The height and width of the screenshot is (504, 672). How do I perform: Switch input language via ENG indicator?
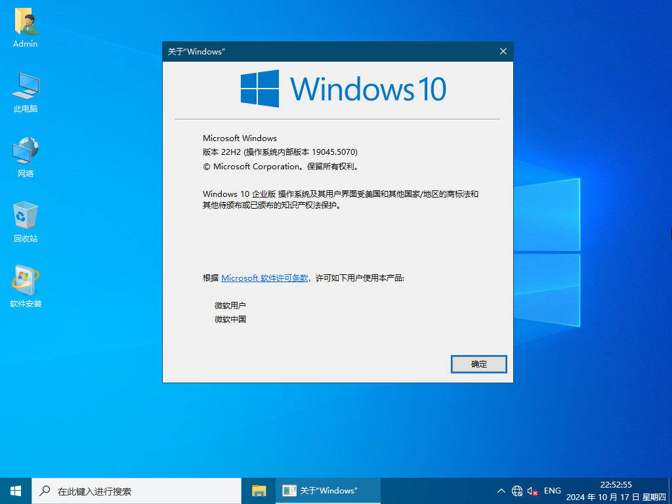coord(552,491)
